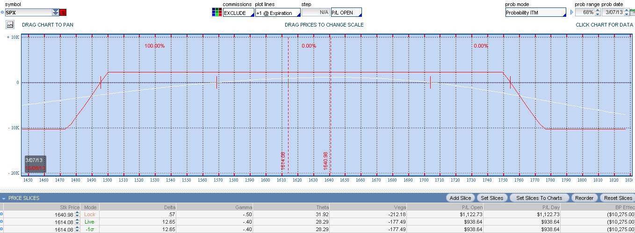
Task: Click the -1σ mode cell
Action: point(89,229)
